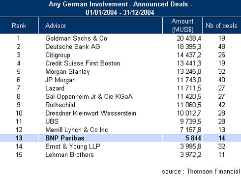Select the Morgan Stanley row
This screenshot has width=241, height=178.
(x=120, y=72)
